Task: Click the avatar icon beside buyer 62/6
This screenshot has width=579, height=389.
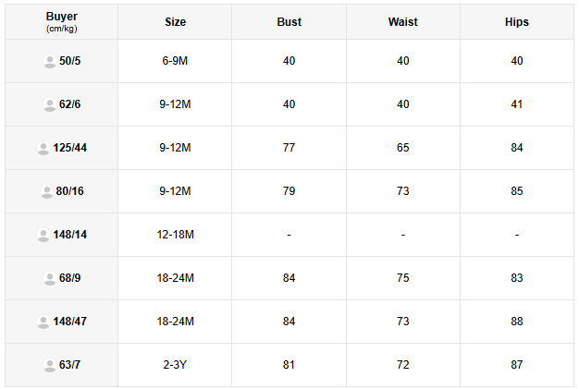Action: (x=49, y=104)
